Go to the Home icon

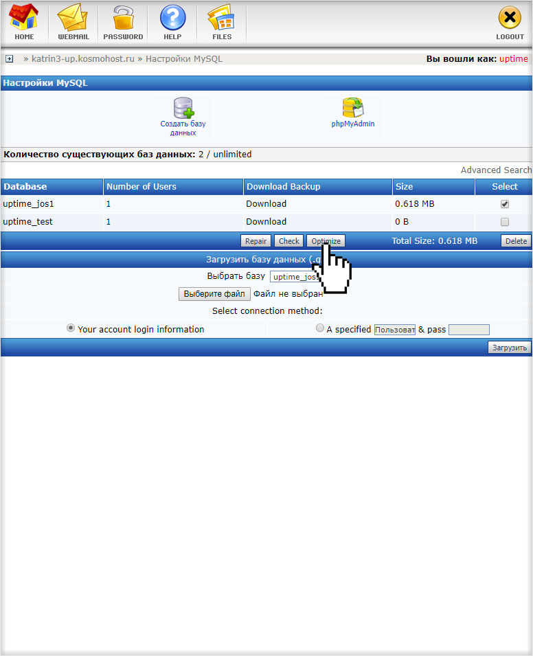[x=24, y=19]
